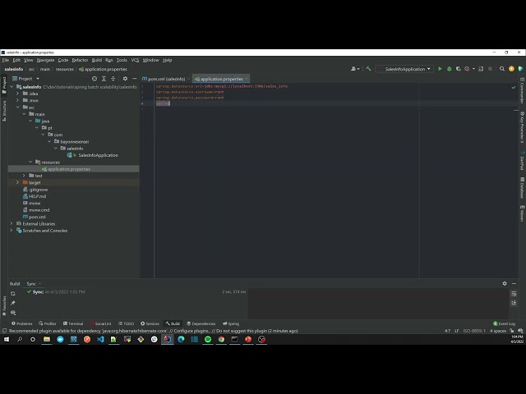The width and height of the screenshot is (526, 394).
Task: Reload sync icon in Build panel
Action: click(x=13, y=294)
